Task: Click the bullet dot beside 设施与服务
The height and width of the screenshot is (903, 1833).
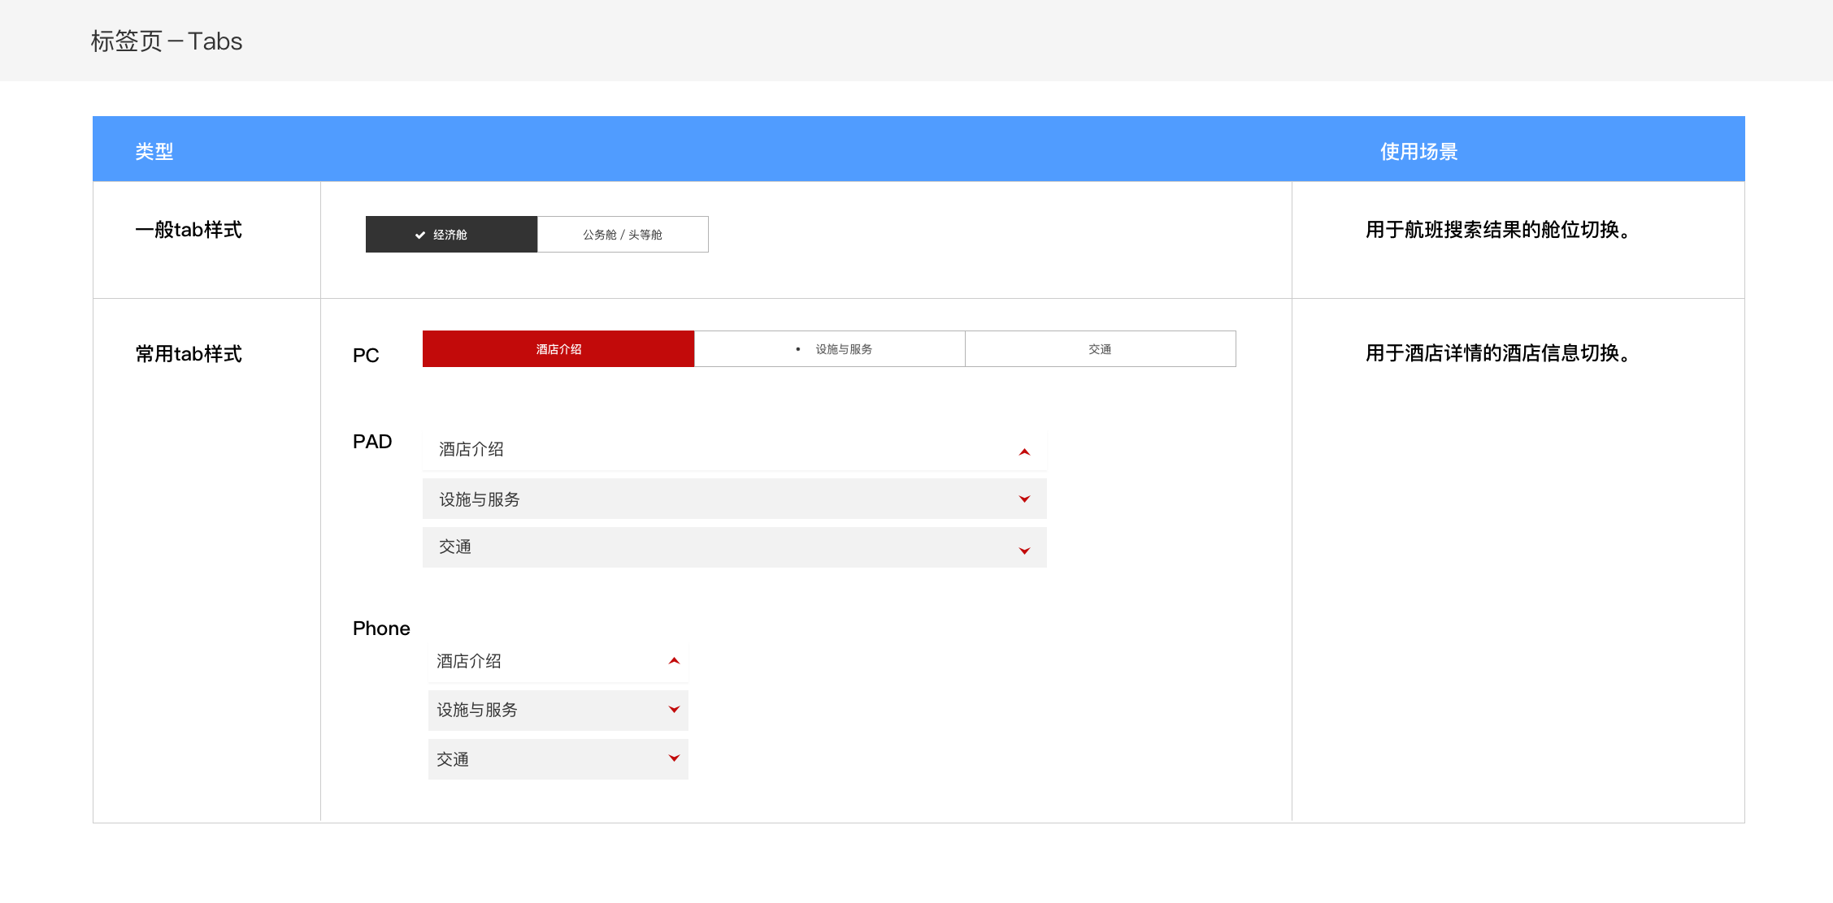Action: pyautogui.click(x=797, y=349)
